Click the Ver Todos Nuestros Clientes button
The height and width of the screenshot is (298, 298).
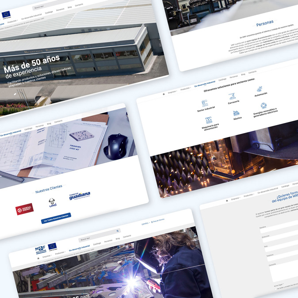click(x=56, y=218)
